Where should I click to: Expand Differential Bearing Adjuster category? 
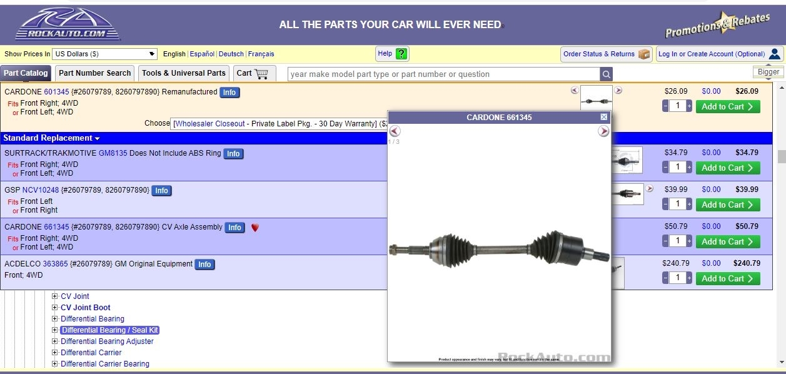[55, 341]
